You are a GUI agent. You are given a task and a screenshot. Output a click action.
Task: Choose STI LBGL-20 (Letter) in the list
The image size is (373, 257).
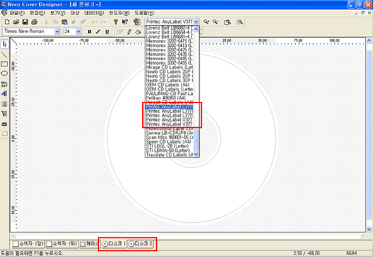click(x=169, y=146)
